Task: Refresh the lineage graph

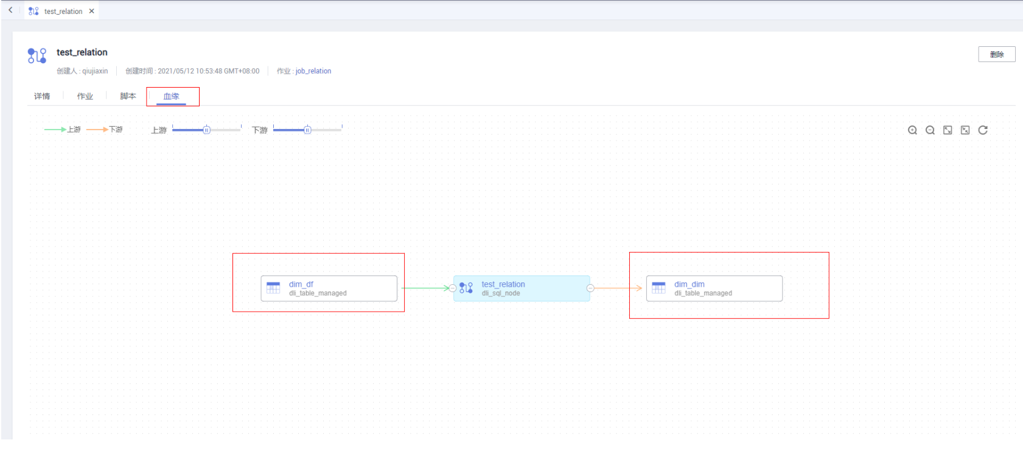Action: [x=983, y=130]
